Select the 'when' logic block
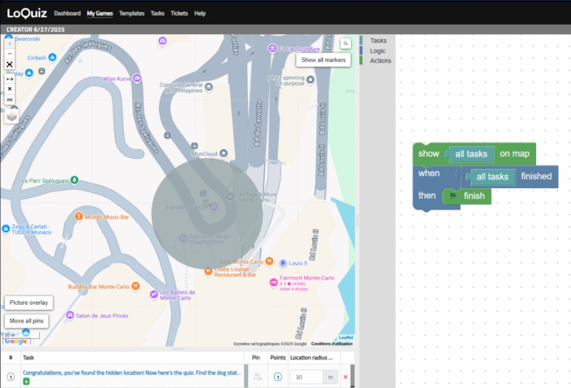Image resolution: width=571 pixels, height=388 pixels. [429, 174]
